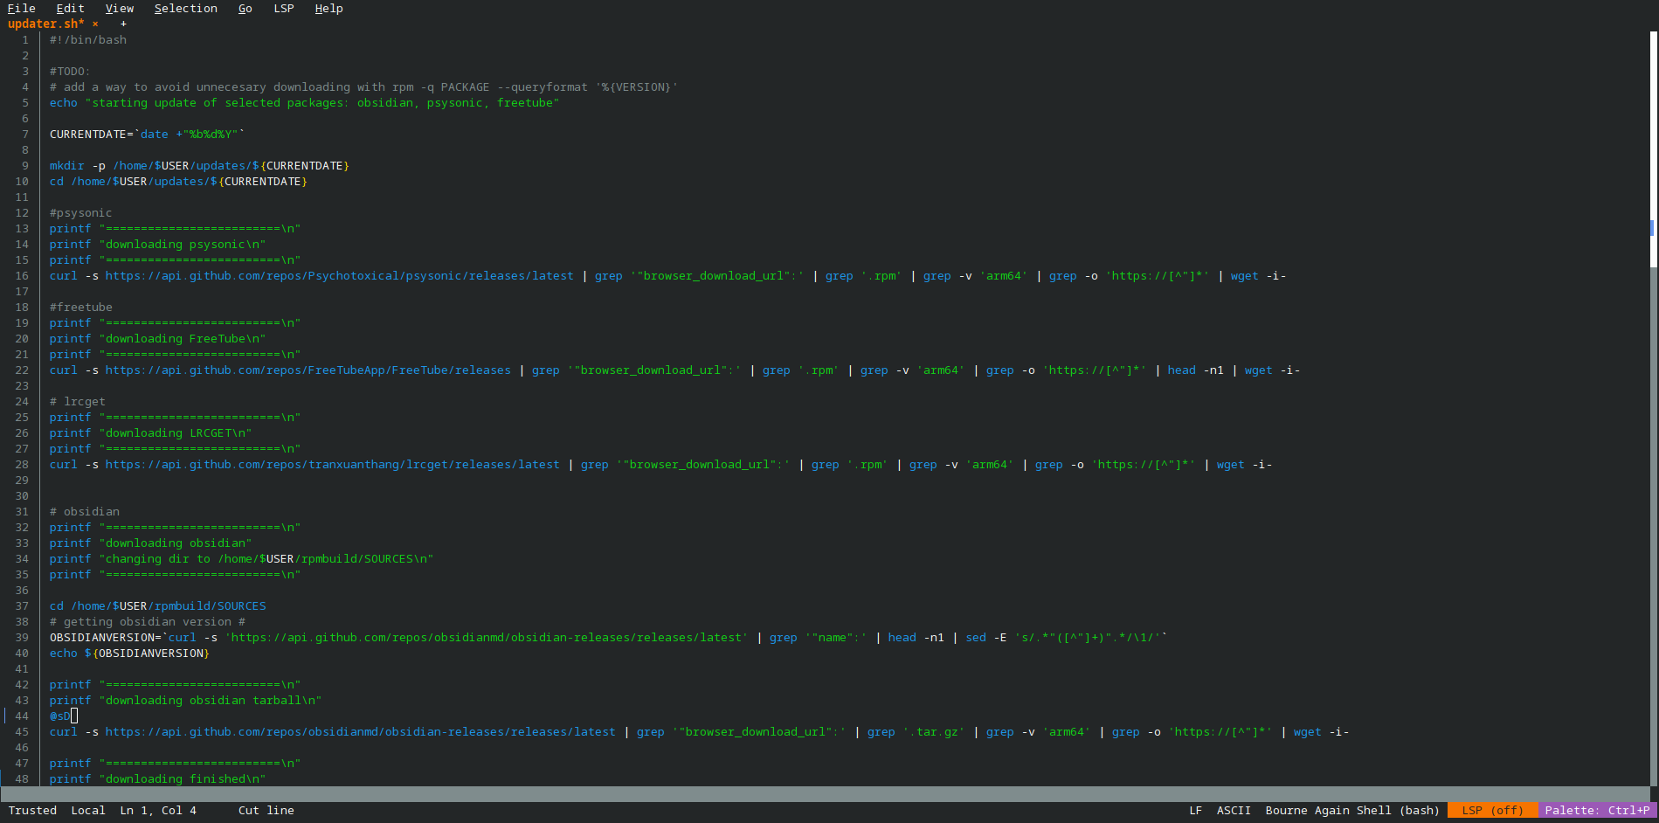Screen dimensions: 1659x823
Task: Open the command Palette: Ctrl+P button
Action: [x=1597, y=810]
